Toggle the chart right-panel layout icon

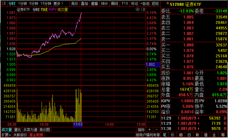point(143,10)
